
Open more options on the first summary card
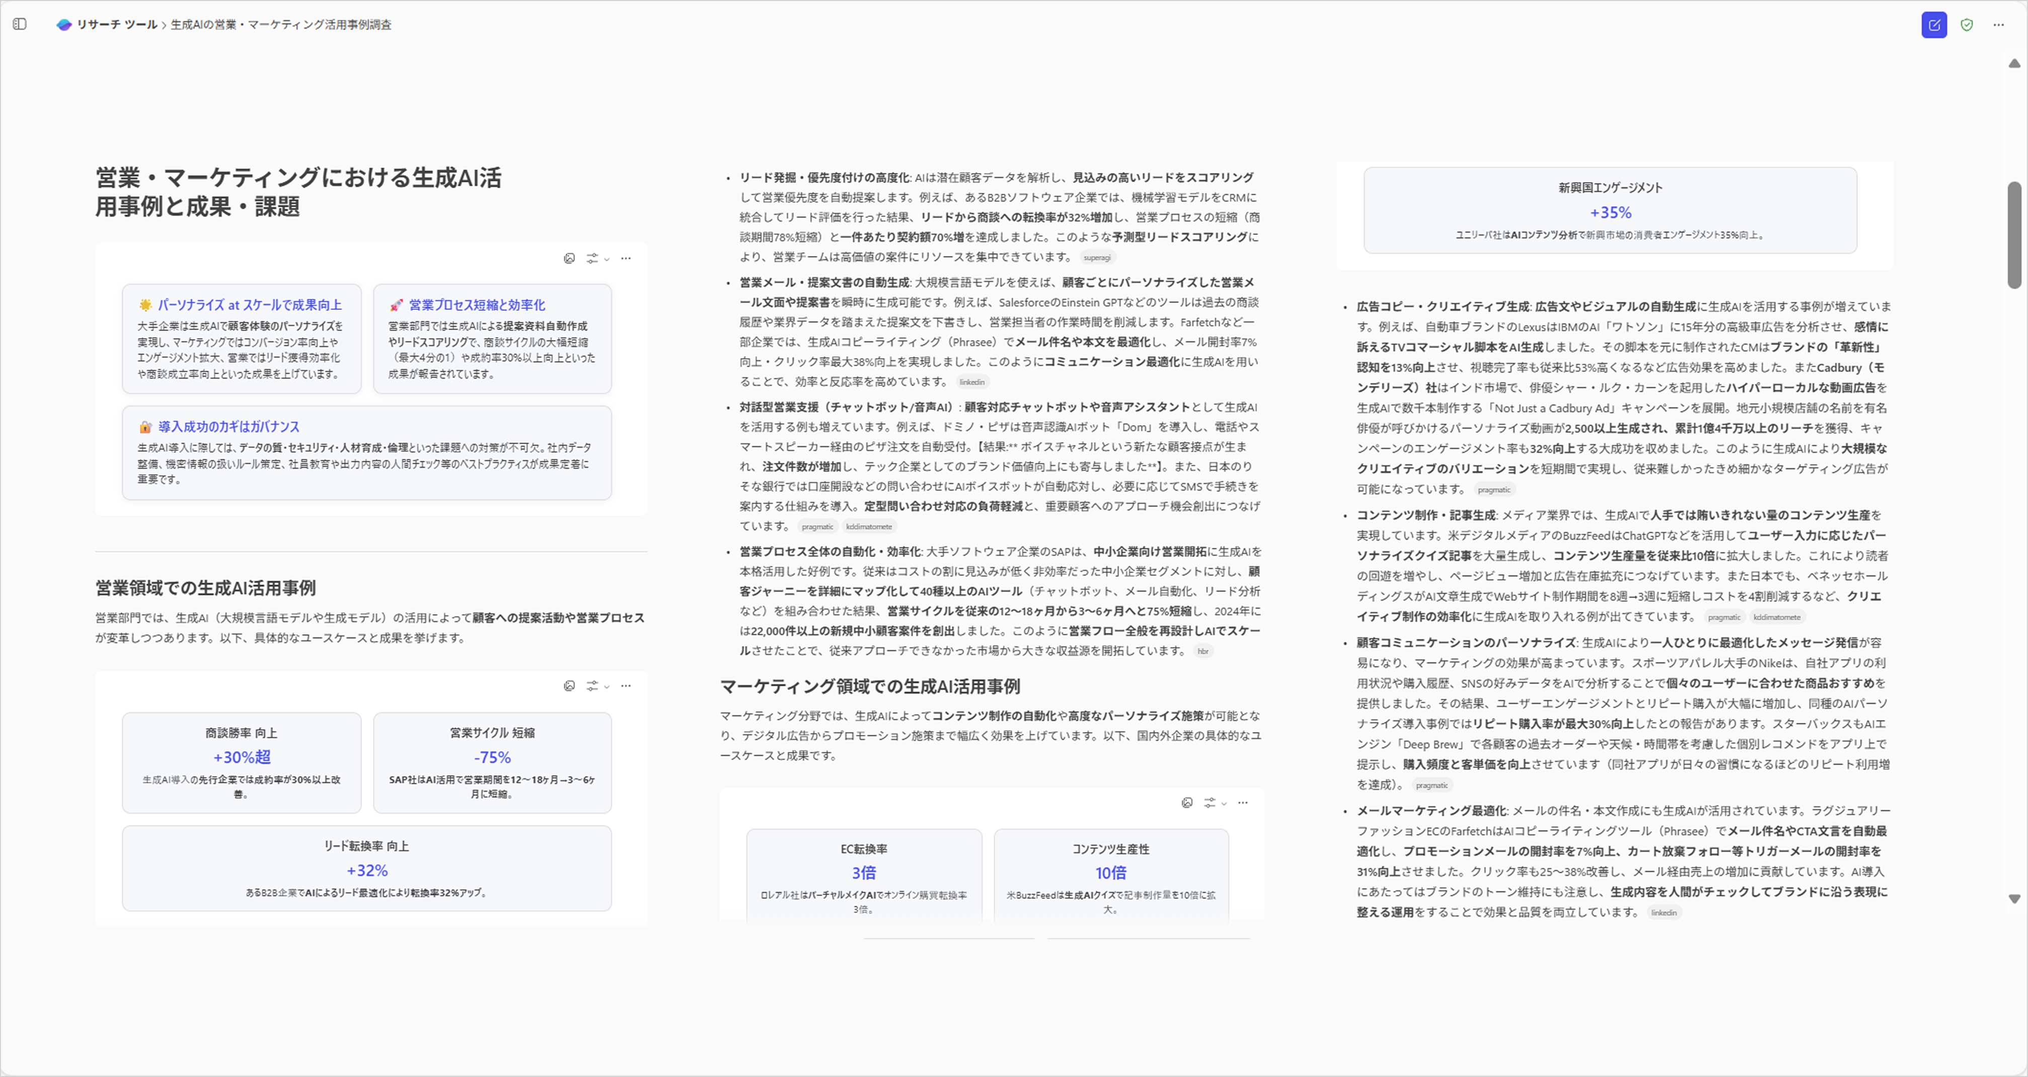(x=626, y=258)
